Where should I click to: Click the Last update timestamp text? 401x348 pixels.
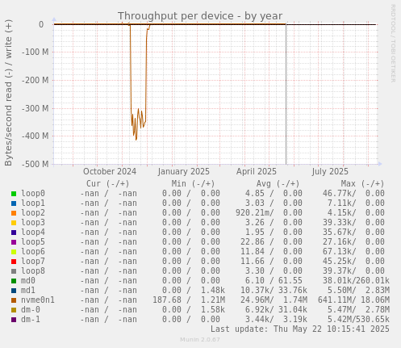click(x=300, y=329)
